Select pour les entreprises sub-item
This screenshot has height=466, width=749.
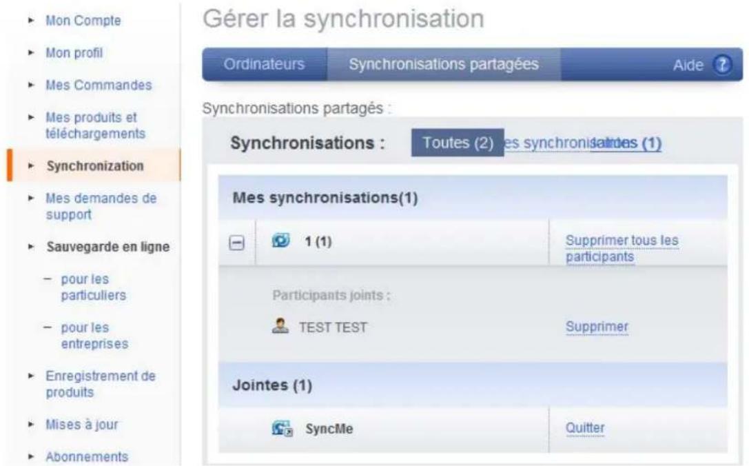click(x=94, y=336)
